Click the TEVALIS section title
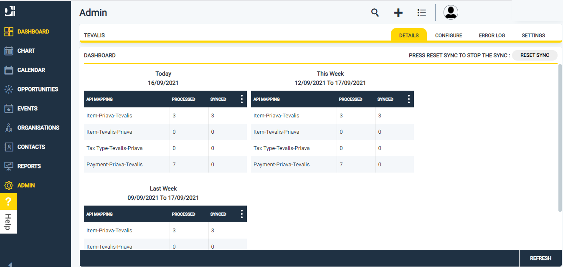Viewport: 563px width, 267px height. click(x=94, y=36)
